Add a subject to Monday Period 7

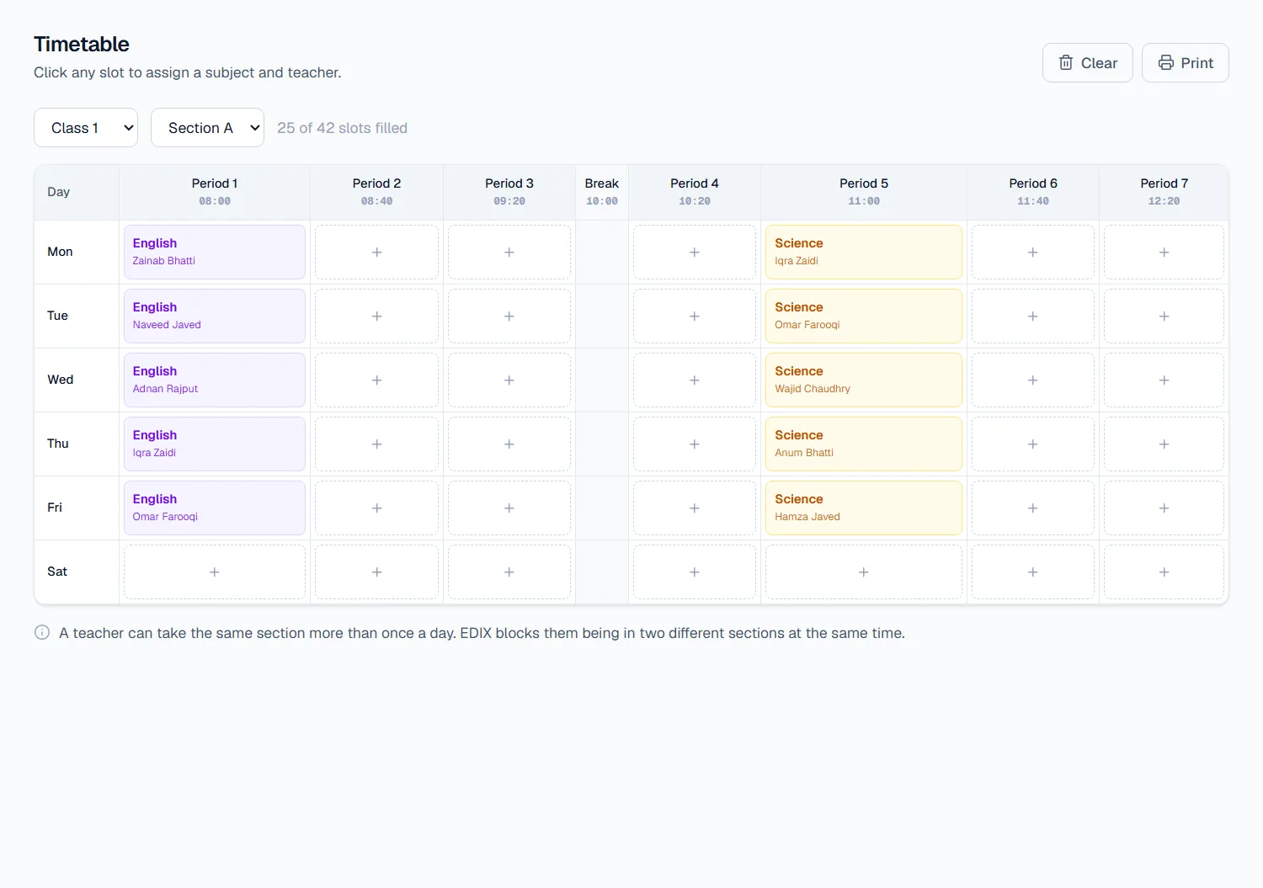[x=1164, y=252]
